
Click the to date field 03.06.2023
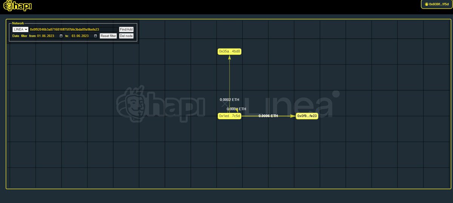(x=84, y=36)
